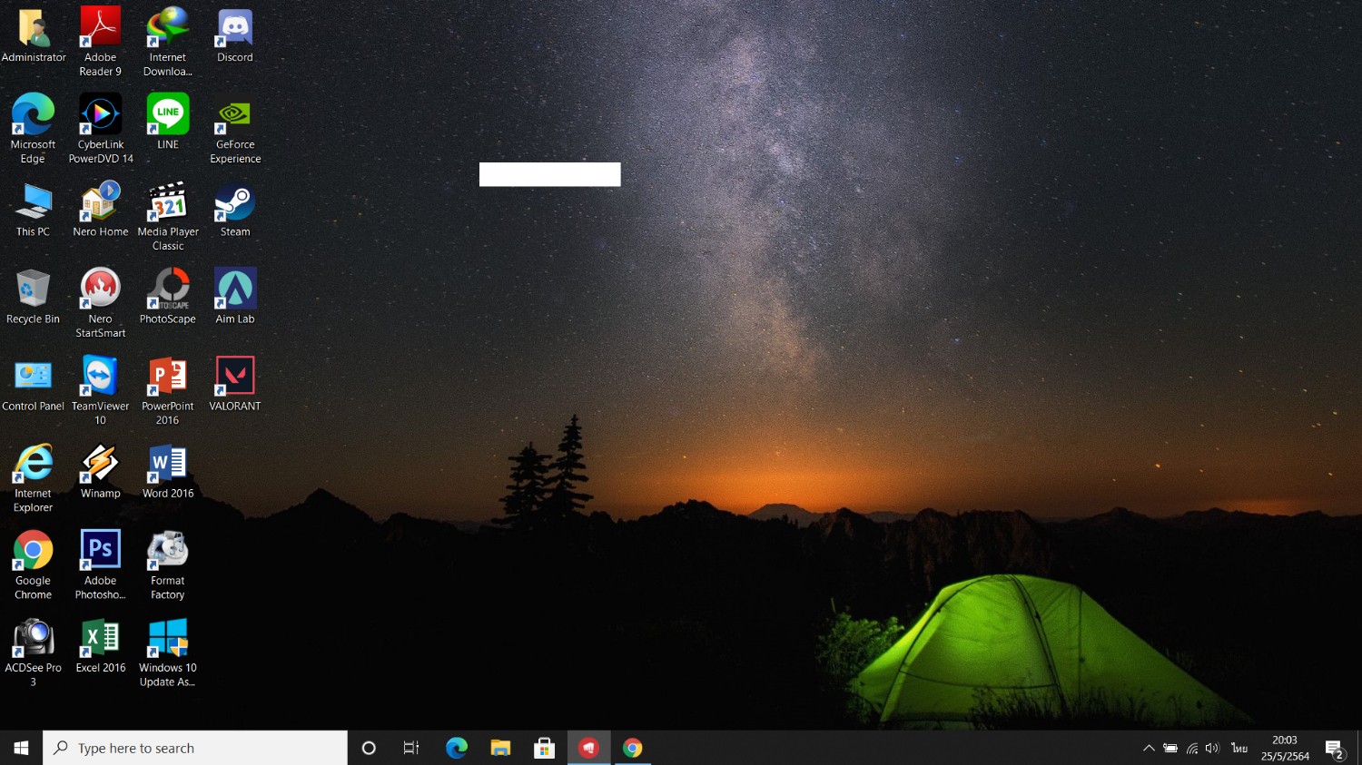
Task: Check battery status in tray
Action: [1170, 749]
